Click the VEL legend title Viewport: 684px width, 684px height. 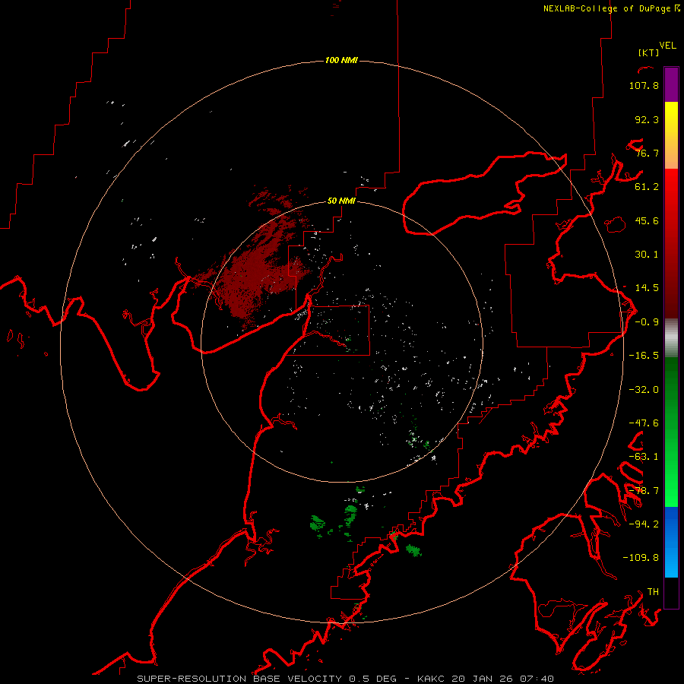pos(667,46)
